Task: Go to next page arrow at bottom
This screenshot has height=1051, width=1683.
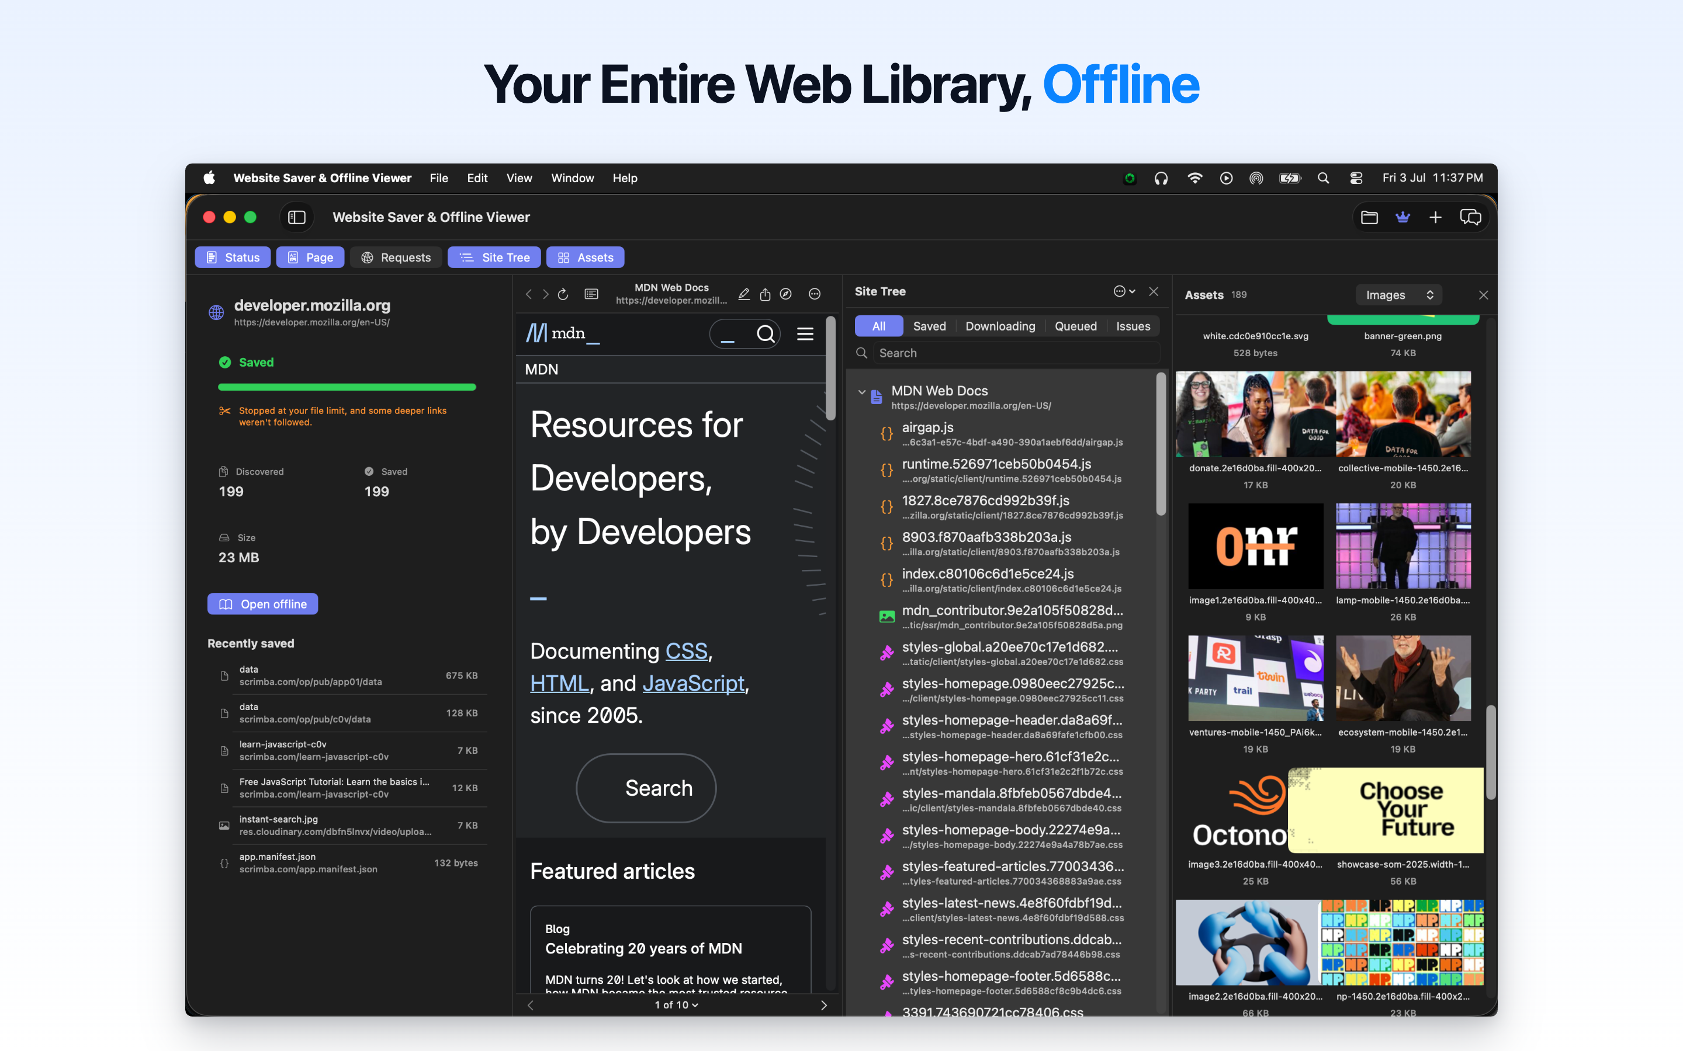Action: click(824, 1005)
